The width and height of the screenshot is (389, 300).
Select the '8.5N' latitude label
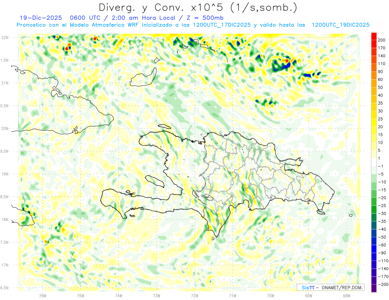[x=5, y=197]
